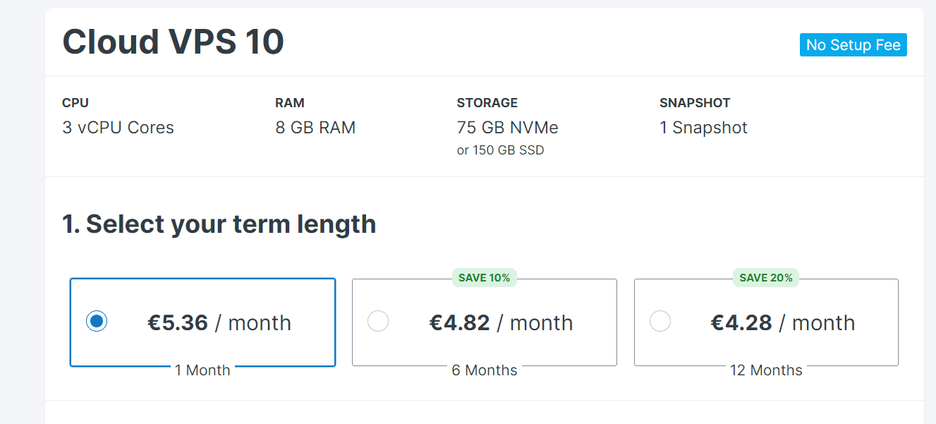Click the €4.82 / month price text
936x424 pixels.
click(x=501, y=323)
